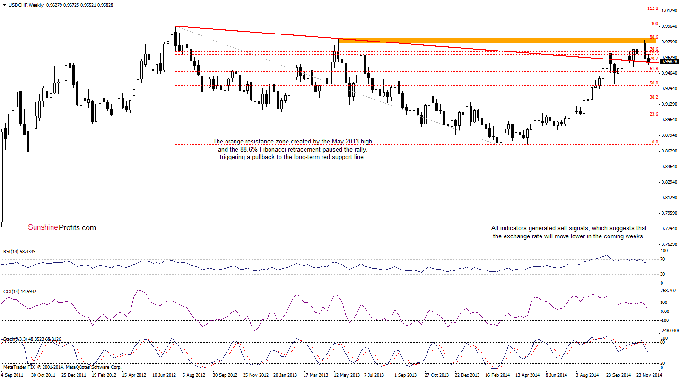The height and width of the screenshot is (379, 679).
Task: Select the 38.2 Fibonacci retracement label
Action: click(654, 97)
